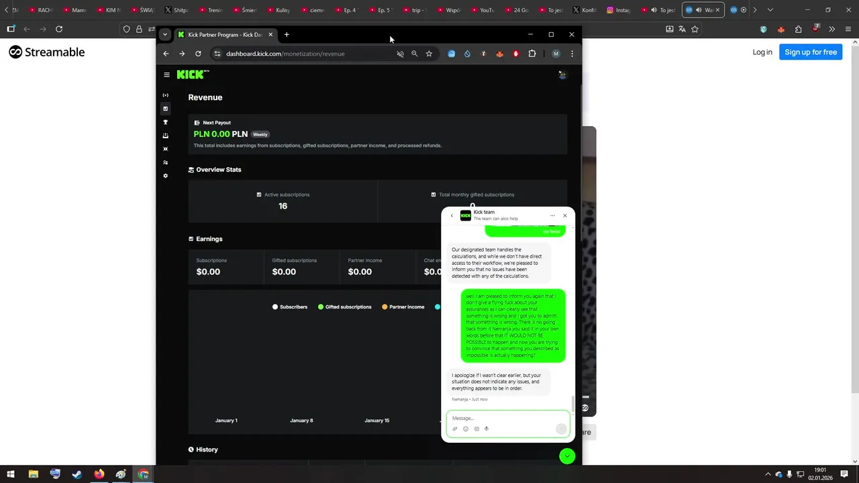Image resolution: width=859 pixels, height=483 pixels.
Task: Open Chrome tab search dropdown arrow
Action: pos(165,34)
